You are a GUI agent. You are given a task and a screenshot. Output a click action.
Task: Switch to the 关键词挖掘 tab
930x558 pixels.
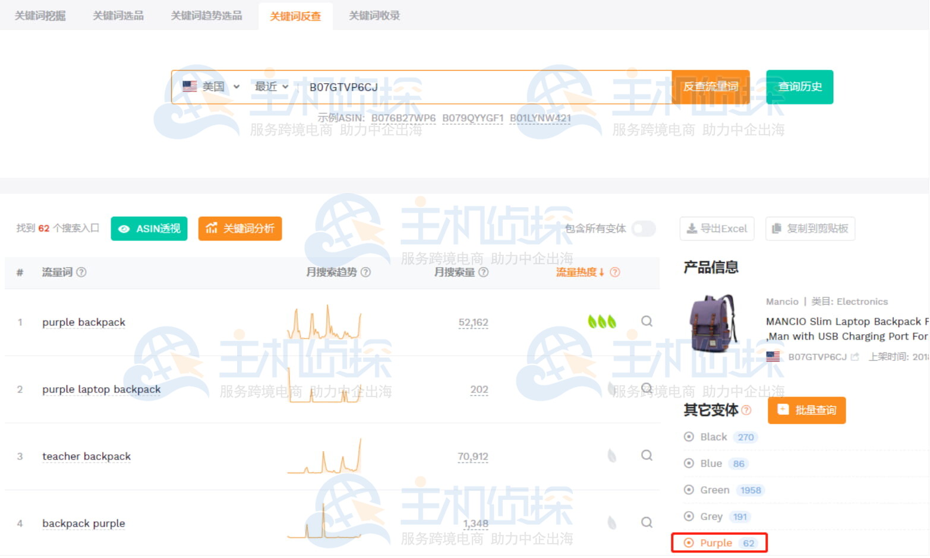[39, 15]
